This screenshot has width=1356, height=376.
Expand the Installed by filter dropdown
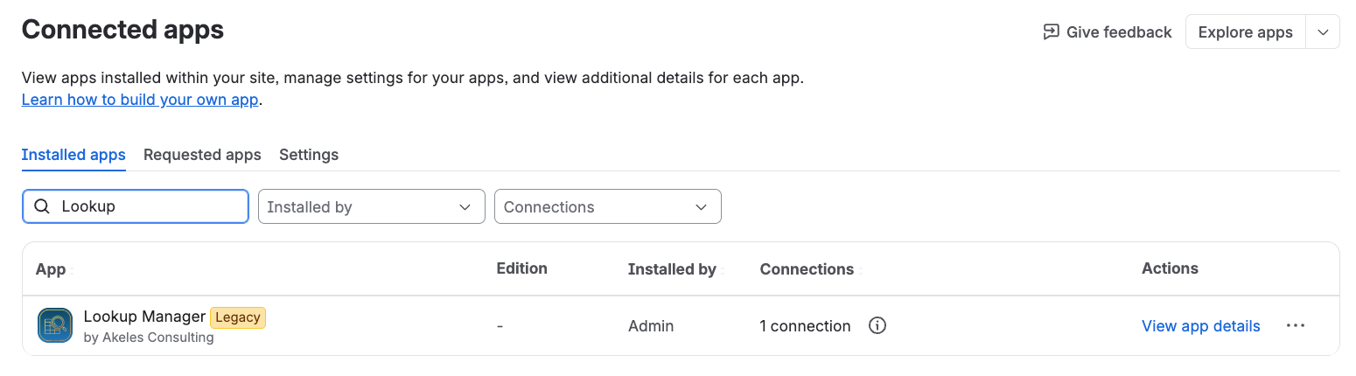click(x=372, y=206)
